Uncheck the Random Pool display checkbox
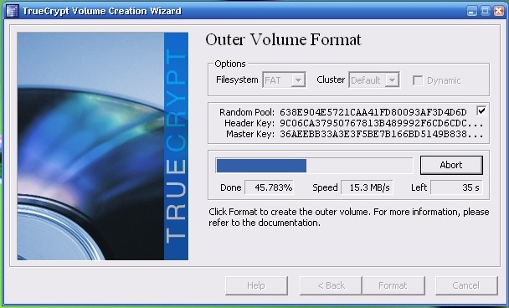Image resolution: width=509 pixels, height=308 pixels. [481, 110]
